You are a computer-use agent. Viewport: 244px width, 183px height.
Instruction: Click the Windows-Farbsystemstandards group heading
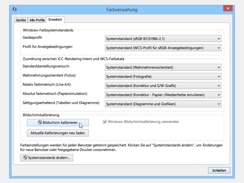pos(48,30)
